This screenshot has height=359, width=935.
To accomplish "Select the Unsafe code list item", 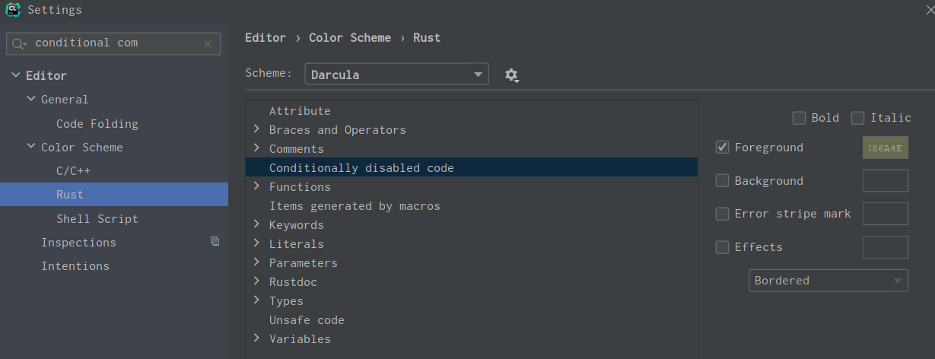I will 307,320.
